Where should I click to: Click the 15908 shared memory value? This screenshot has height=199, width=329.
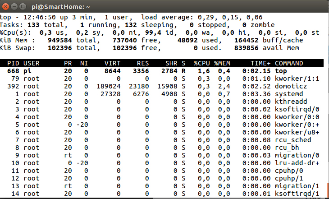pos(167,86)
